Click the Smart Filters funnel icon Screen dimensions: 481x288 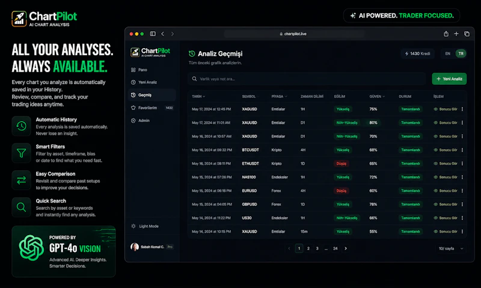click(21, 153)
